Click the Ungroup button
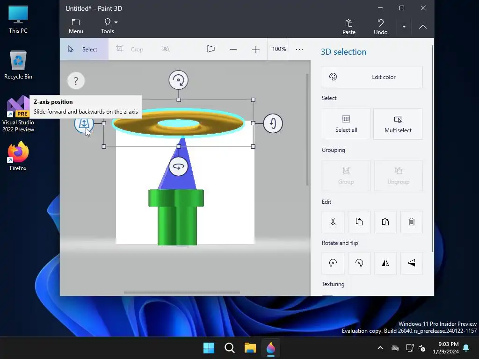This screenshot has width=479, height=359. (399, 176)
